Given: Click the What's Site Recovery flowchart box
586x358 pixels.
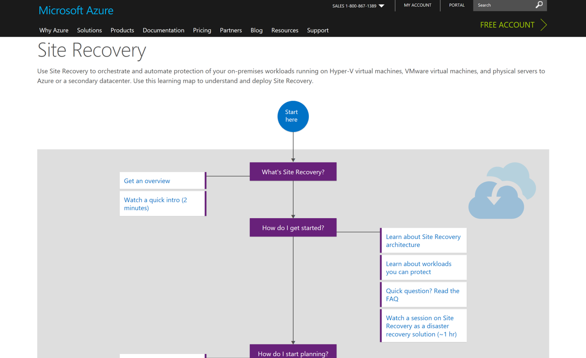Looking at the screenshot, I should [x=293, y=172].
